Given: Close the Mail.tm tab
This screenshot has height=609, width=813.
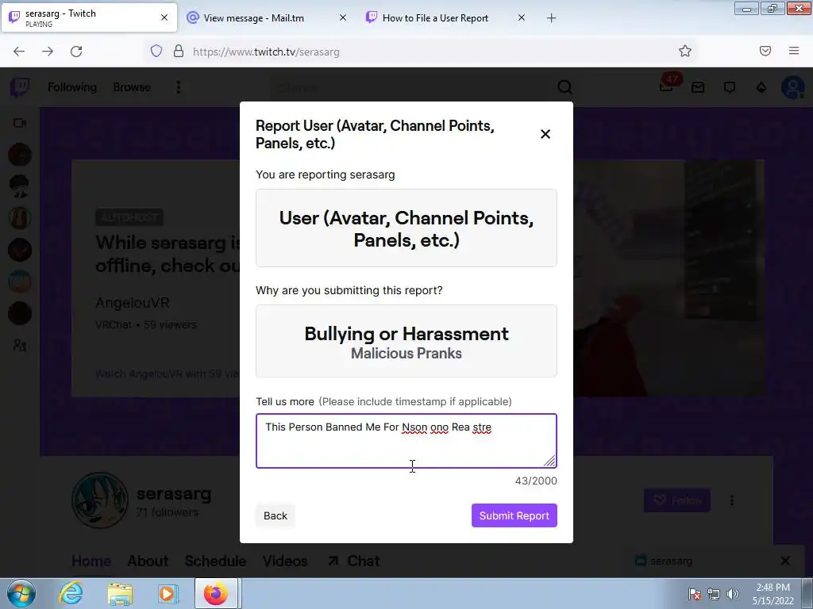Looking at the screenshot, I should click(x=343, y=17).
